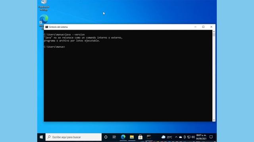
Task: Open the Windows Start menu
Action: click(x=41, y=137)
